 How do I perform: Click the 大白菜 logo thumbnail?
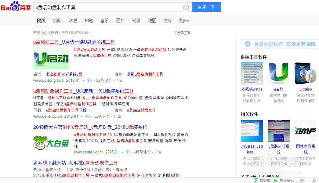point(51,143)
